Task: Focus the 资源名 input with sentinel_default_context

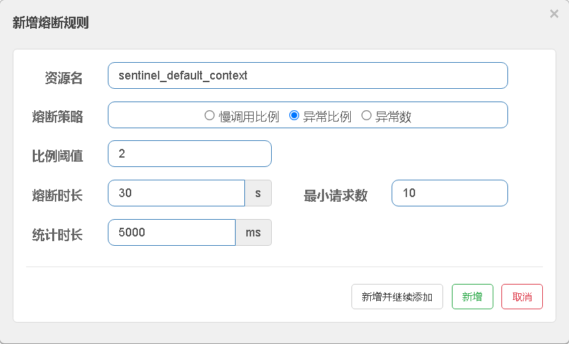Action: click(x=308, y=75)
